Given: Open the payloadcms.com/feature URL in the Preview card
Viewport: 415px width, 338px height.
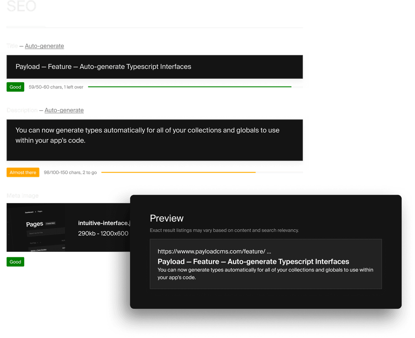Looking at the screenshot, I should 214,251.
